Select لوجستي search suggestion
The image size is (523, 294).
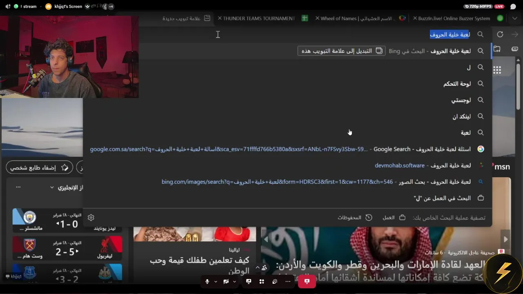(x=287, y=100)
